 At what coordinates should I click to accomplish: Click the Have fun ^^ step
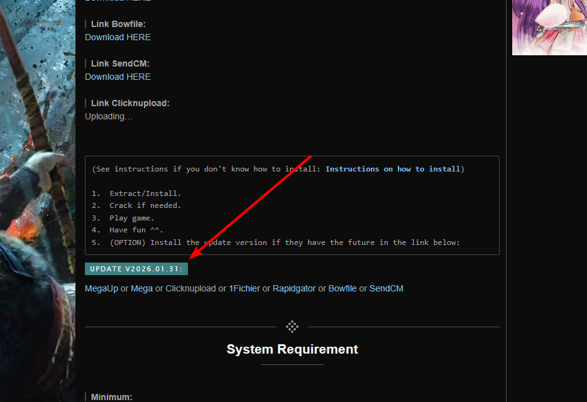tap(136, 230)
